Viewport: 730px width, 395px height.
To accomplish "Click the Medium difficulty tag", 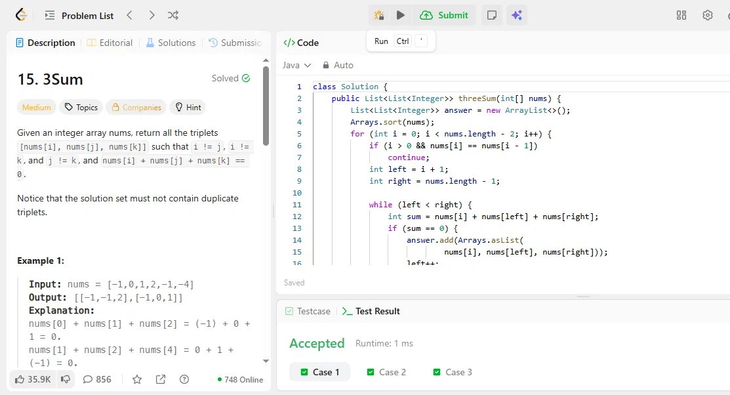I will (37, 107).
